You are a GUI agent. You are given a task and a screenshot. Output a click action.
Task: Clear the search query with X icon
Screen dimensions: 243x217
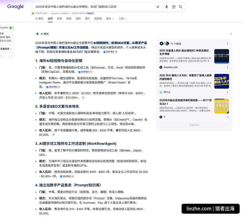tap(158, 7)
